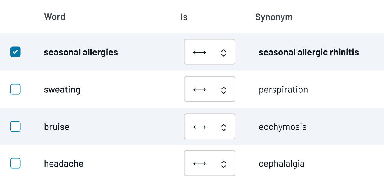This screenshot has height=182, width=384.
Task: Click the Synonym column header
Action: (274, 17)
